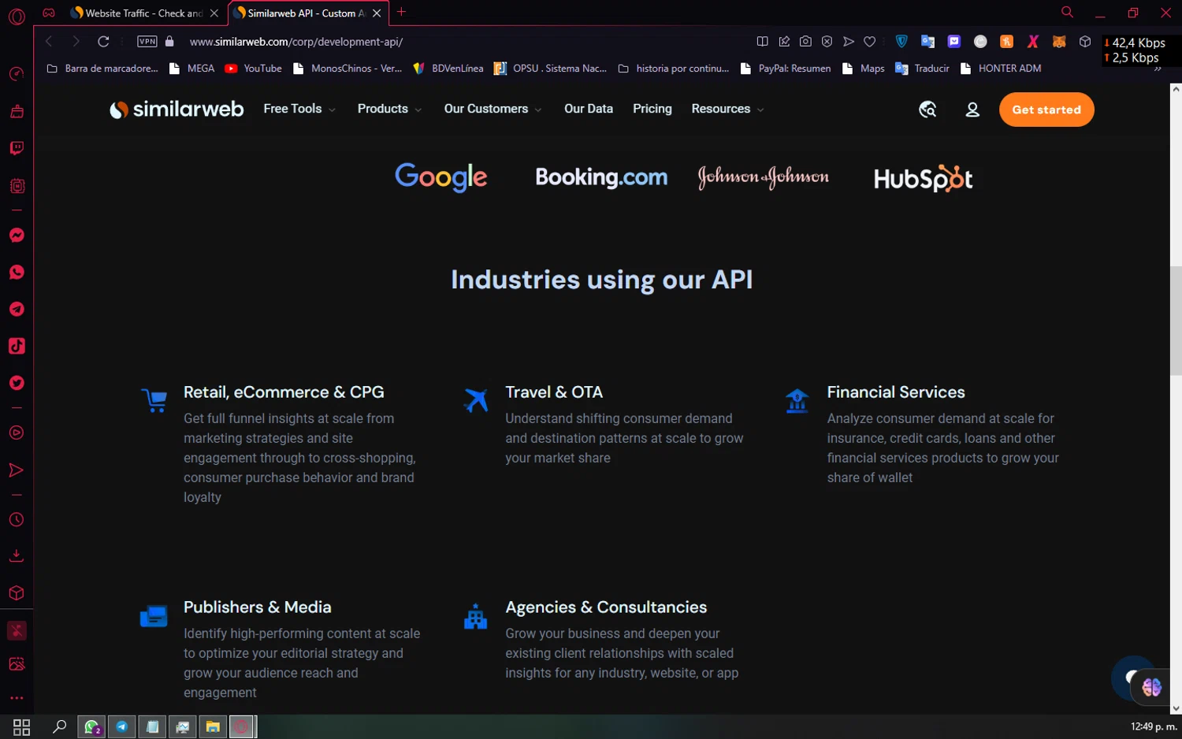The height and width of the screenshot is (739, 1182).
Task: Open Messenger in the sidebar
Action: click(x=17, y=236)
